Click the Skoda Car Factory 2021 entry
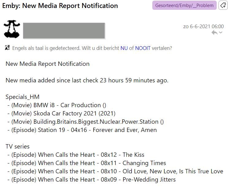228x188 pixels. tap(62, 113)
